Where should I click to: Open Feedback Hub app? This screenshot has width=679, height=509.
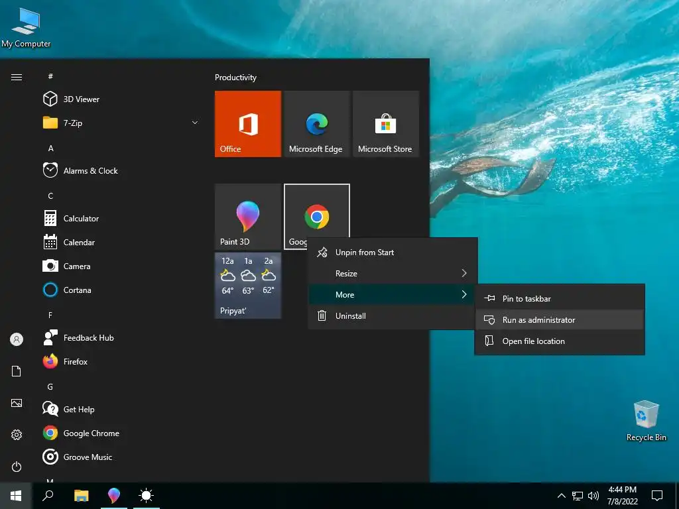click(x=121, y=337)
